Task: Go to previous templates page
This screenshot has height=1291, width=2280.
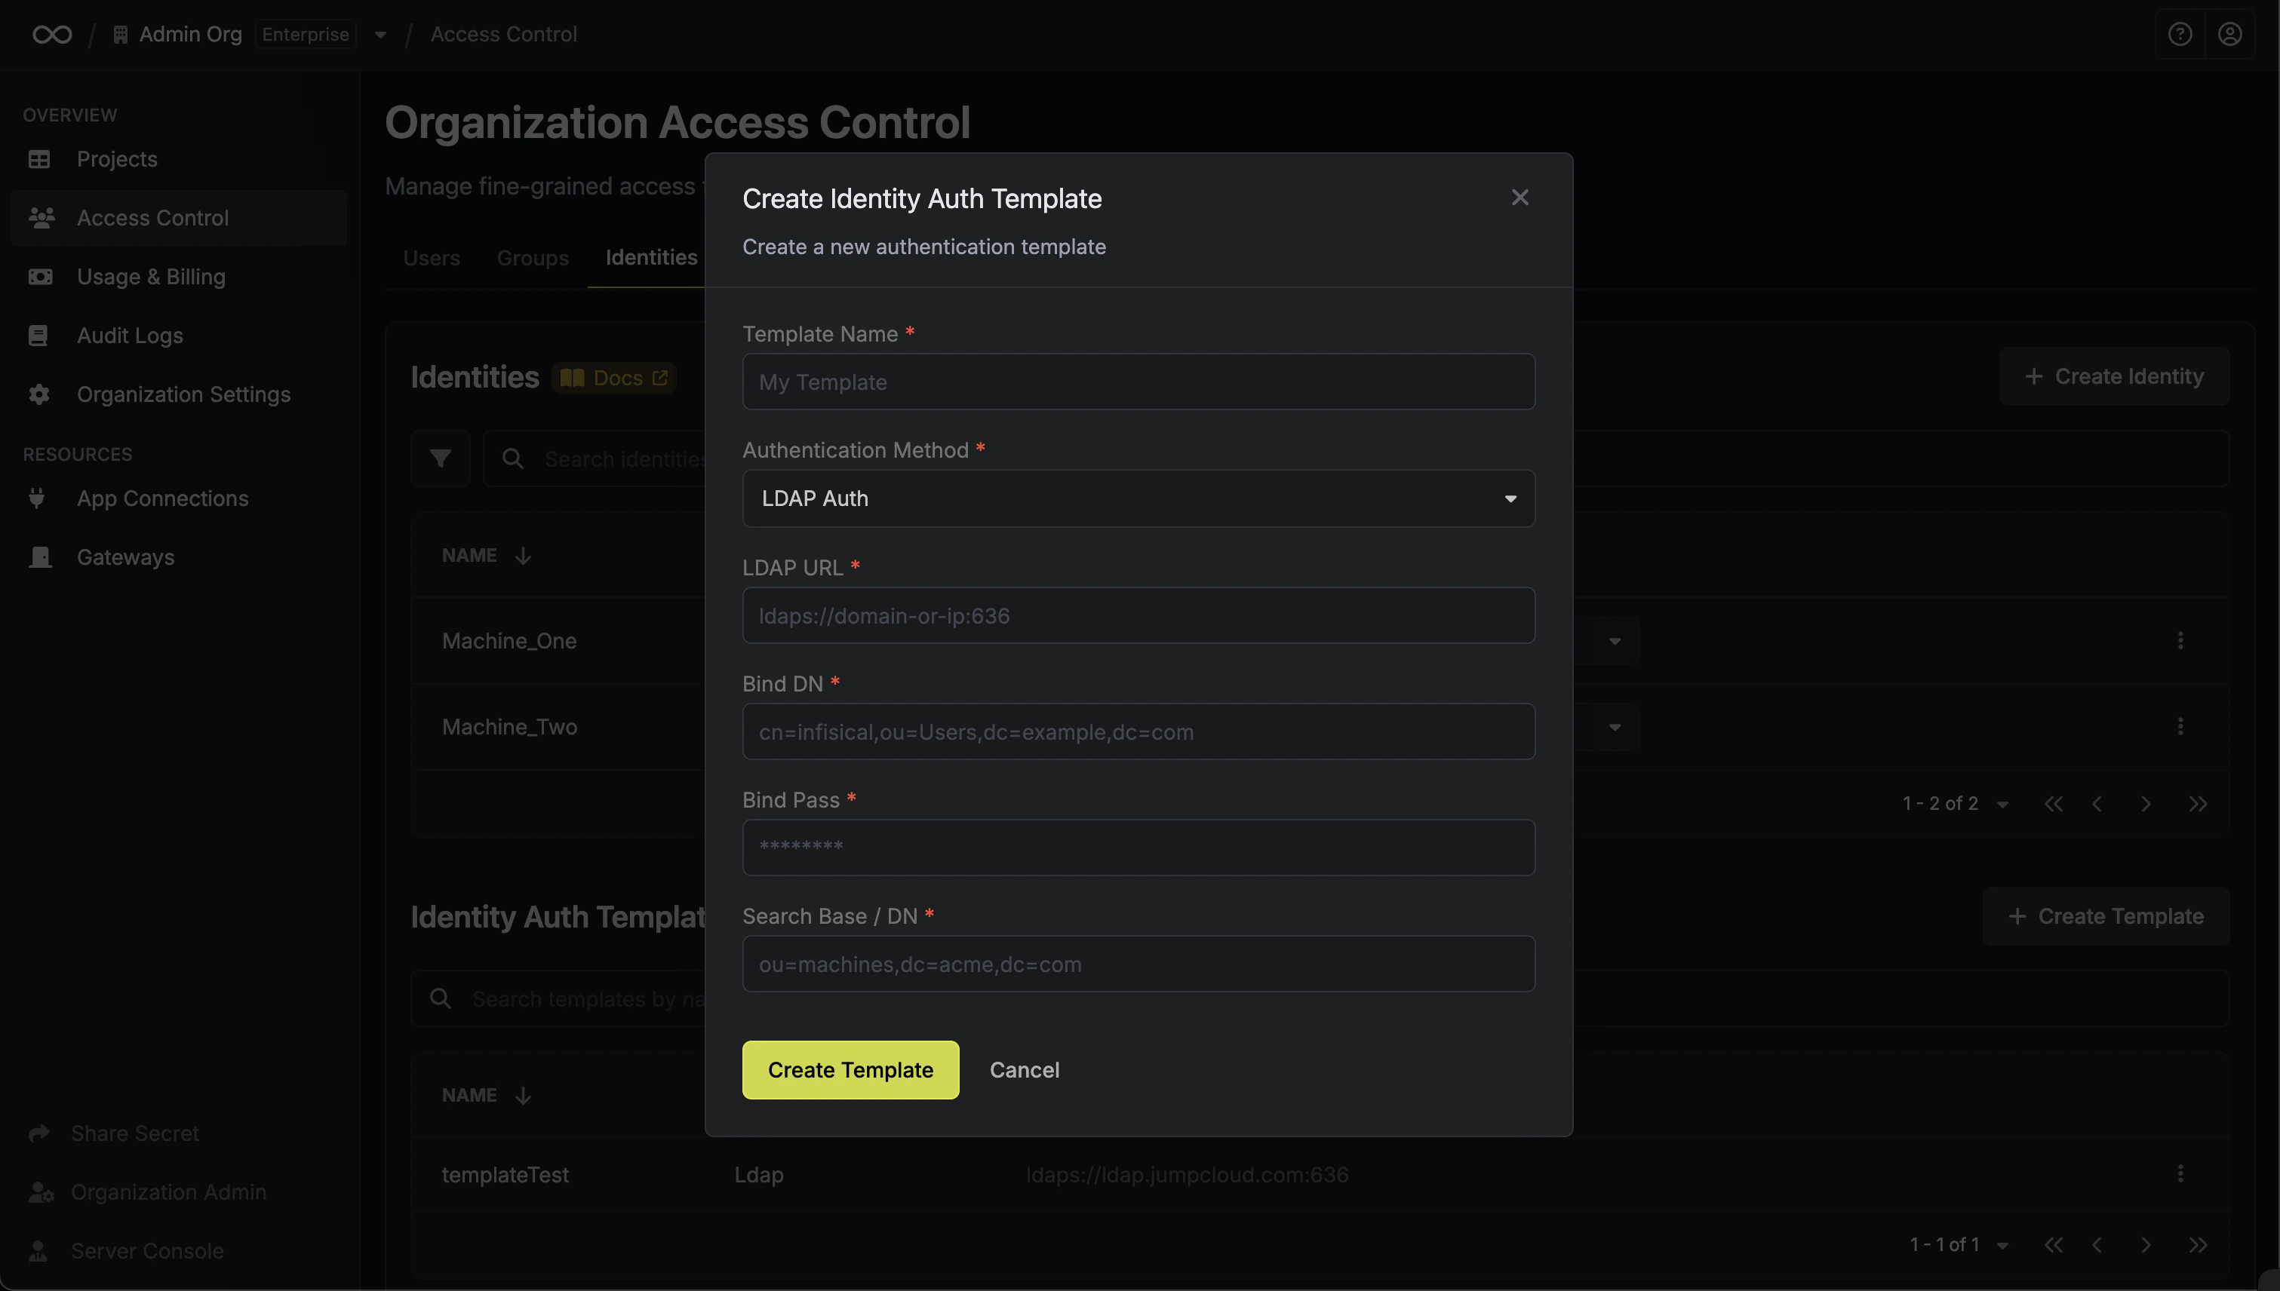Action: (x=2097, y=1245)
